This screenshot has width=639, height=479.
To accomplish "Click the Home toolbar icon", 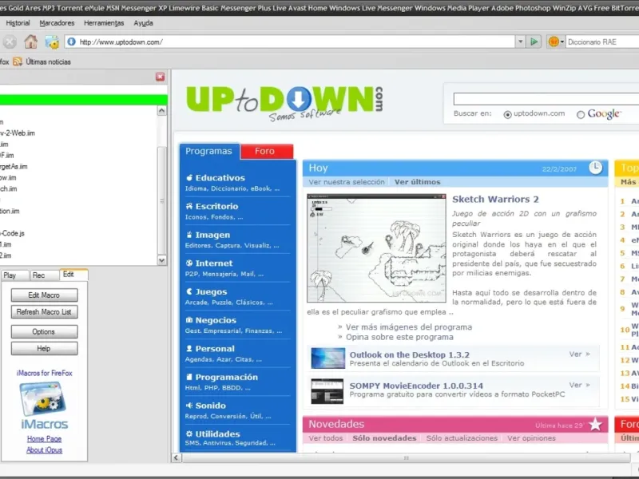I will point(30,42).
